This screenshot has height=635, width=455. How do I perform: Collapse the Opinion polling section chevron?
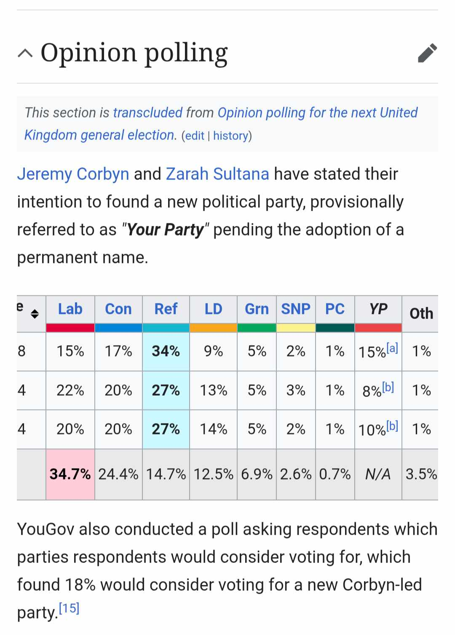point(25,53)
